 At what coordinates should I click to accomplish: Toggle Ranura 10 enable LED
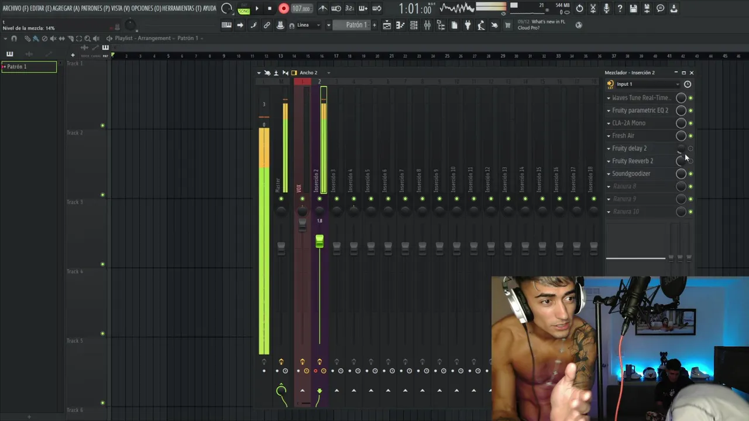pyautogui.click(x=690, y=212)
